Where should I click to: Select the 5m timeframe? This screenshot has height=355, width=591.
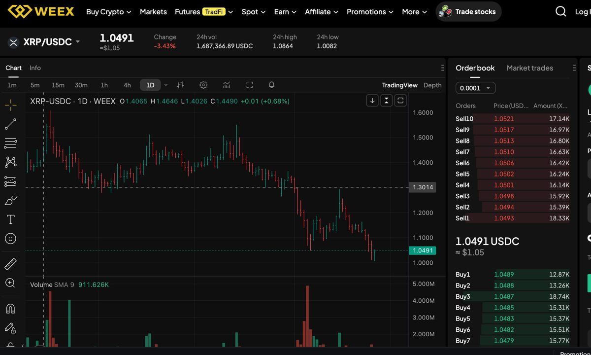[x=35, y=85]
